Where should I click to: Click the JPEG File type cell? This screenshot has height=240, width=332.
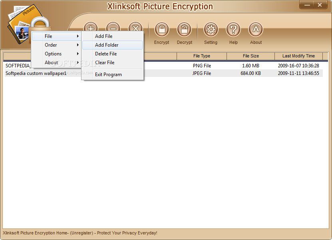click(x=202, y=73)
